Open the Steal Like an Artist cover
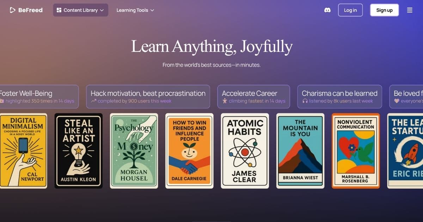The width and height of the screenshot is (423, 222). (79, 151)
